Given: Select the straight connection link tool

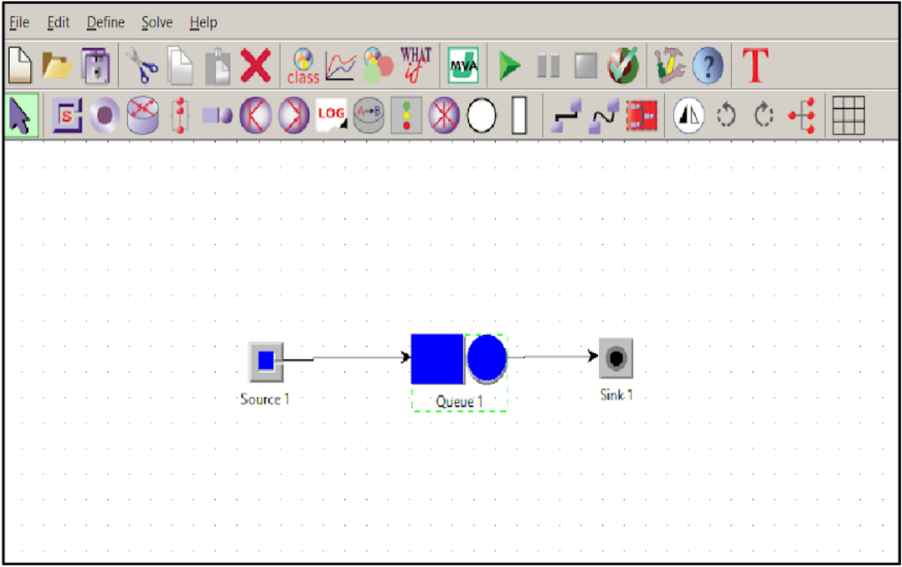Looking at the screenshot, I should [565, 116].
